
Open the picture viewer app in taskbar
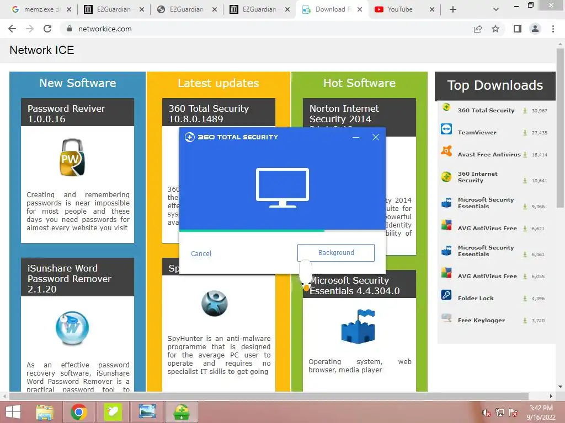coord(147,412)
